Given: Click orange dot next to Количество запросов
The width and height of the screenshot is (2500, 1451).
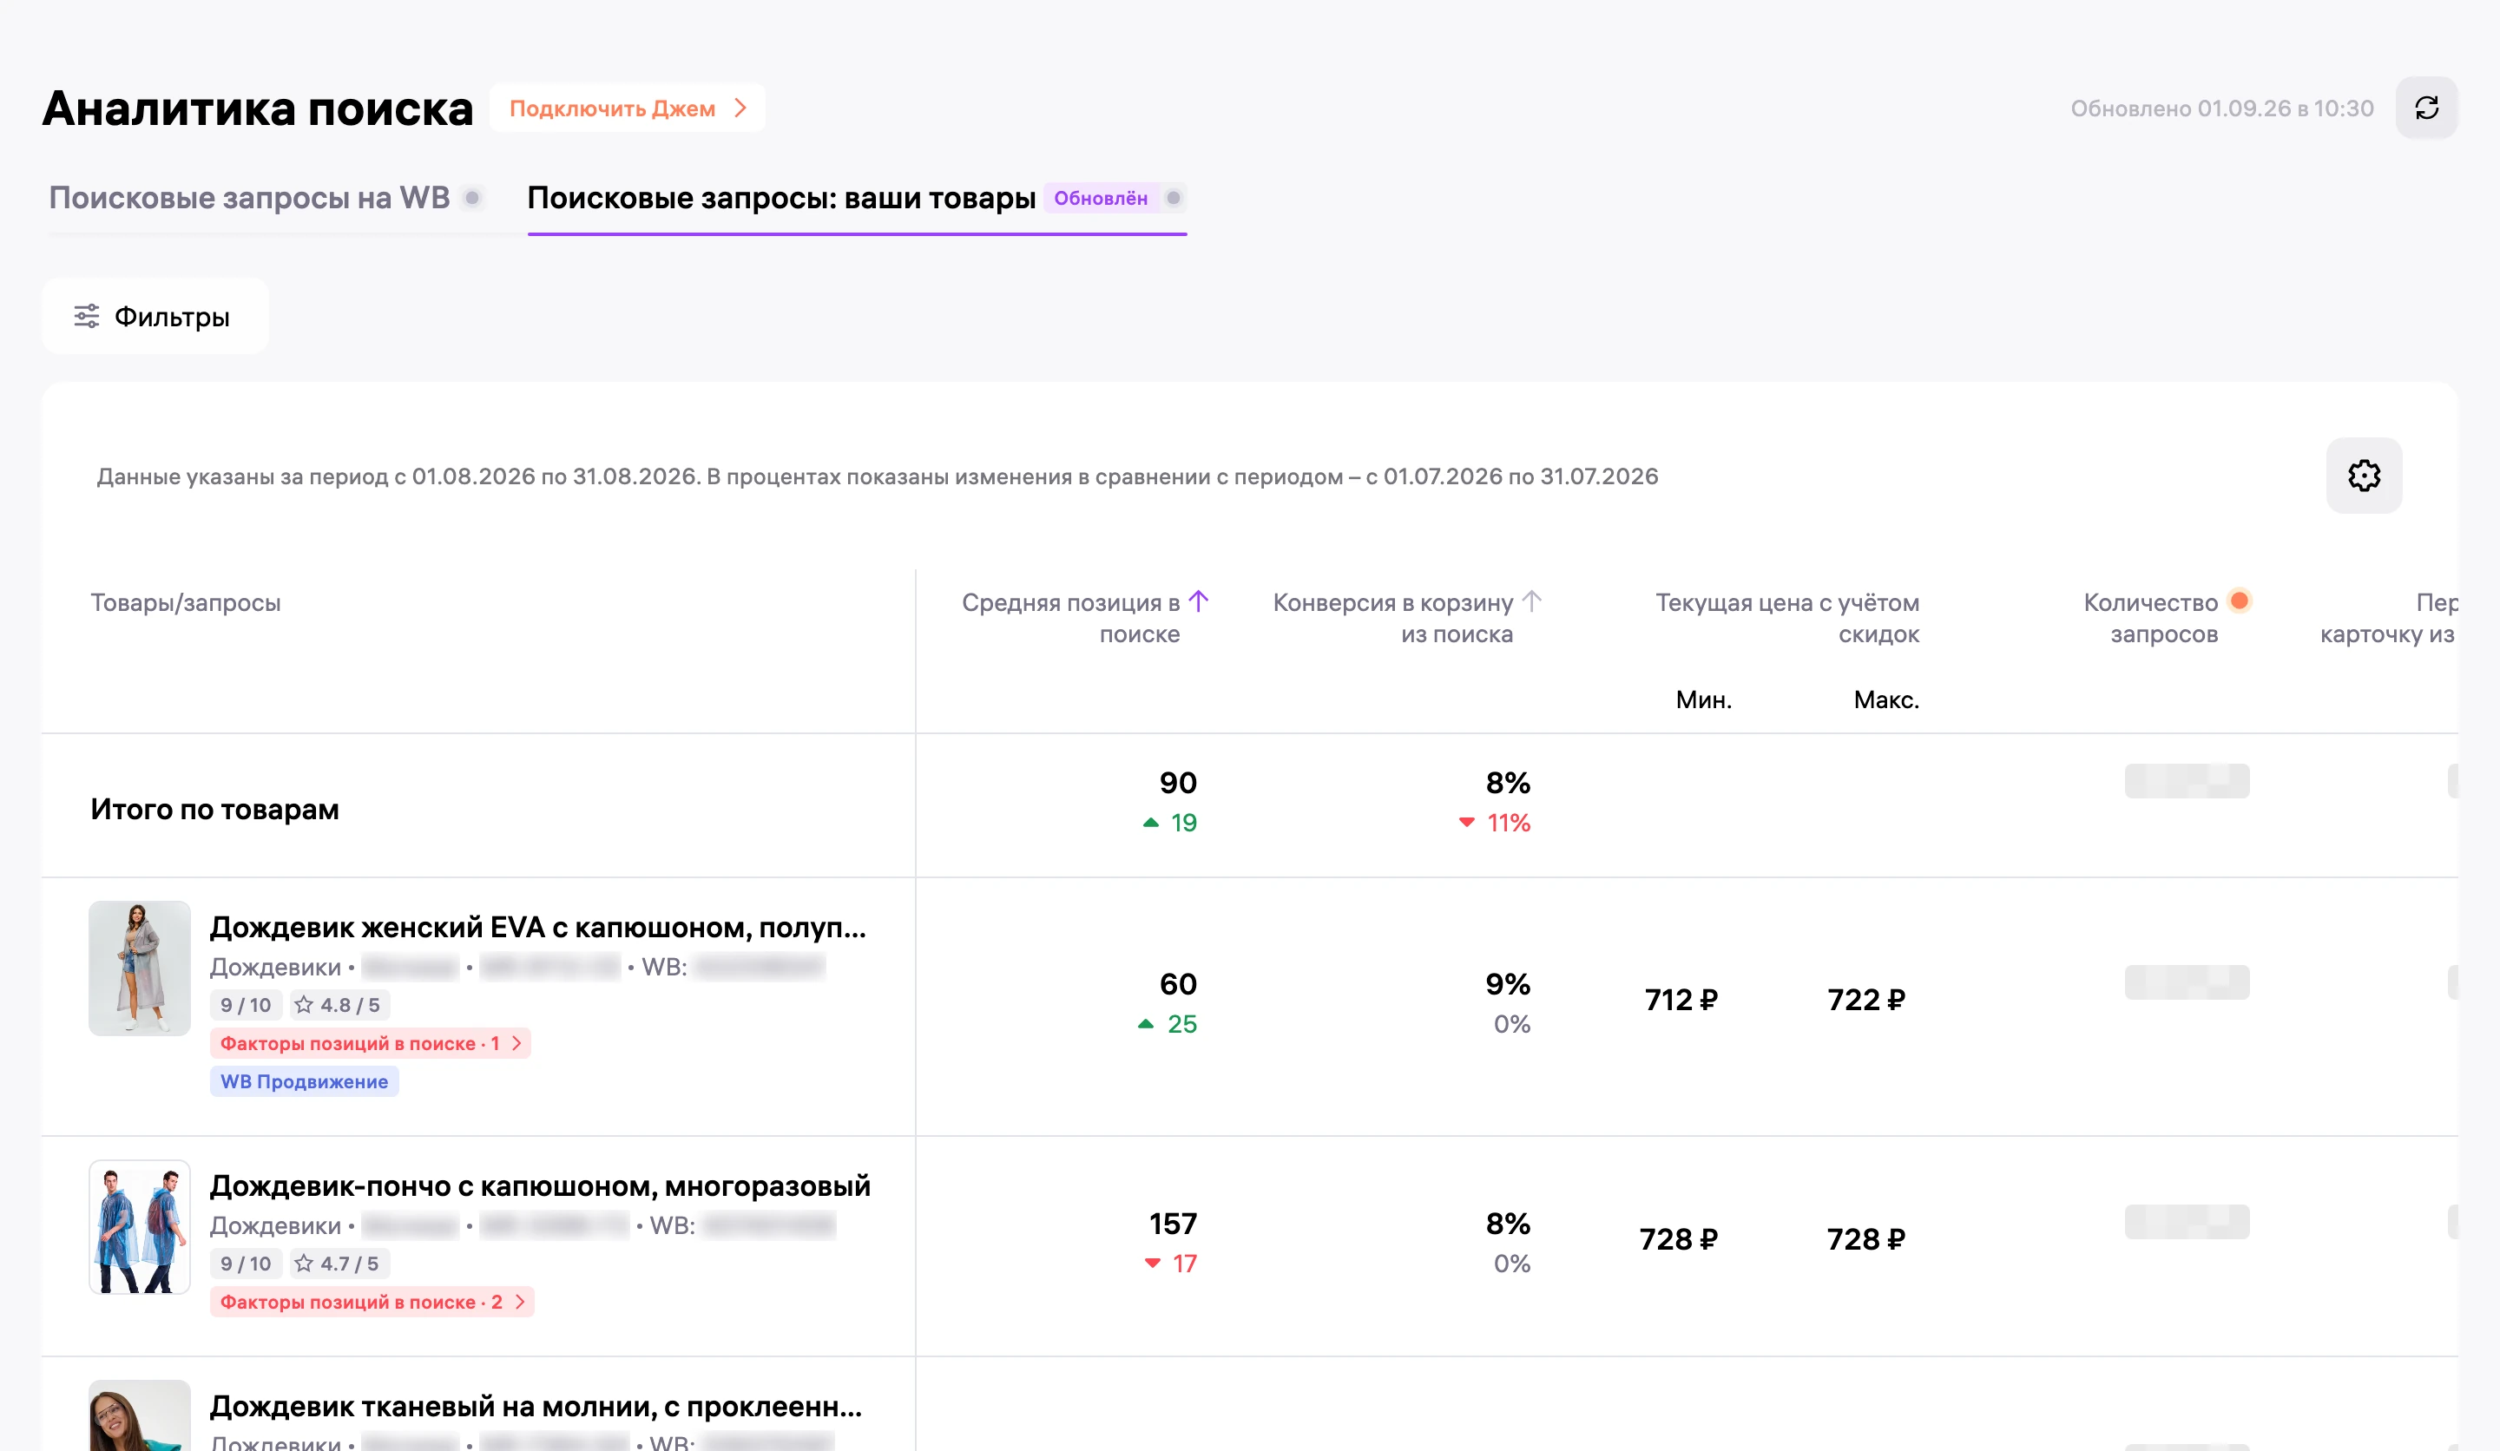Looking at the screenshot, I should [2239, 600].
